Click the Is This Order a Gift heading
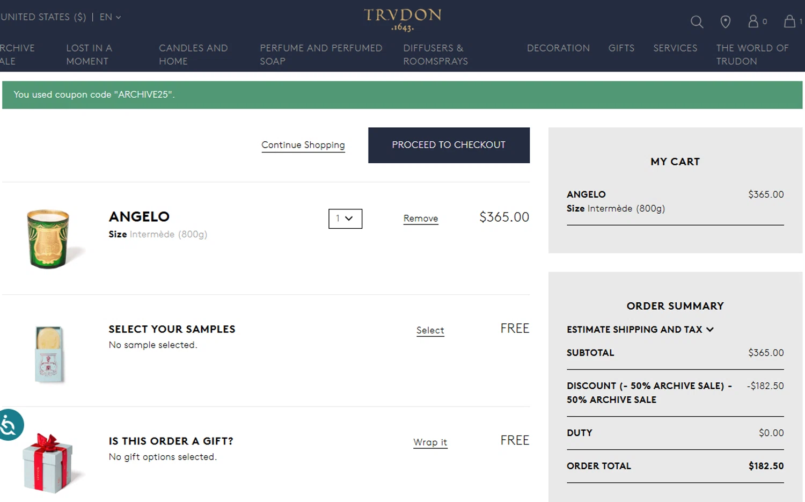Screen dimensions: 805x502 point(171,441)
